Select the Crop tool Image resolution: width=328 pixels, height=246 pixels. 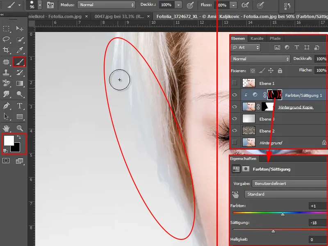pos(6,50)
